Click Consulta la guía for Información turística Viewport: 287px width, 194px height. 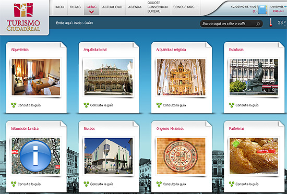pos(29,184)
